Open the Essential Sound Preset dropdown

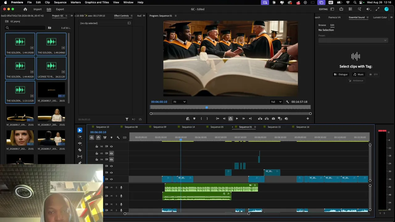click(x=353, y=40)
